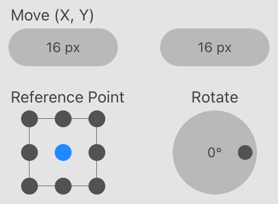The height and width of the screenshot is (204, 278).
Task: Select the top-left reference point
Action: [29, 119]
